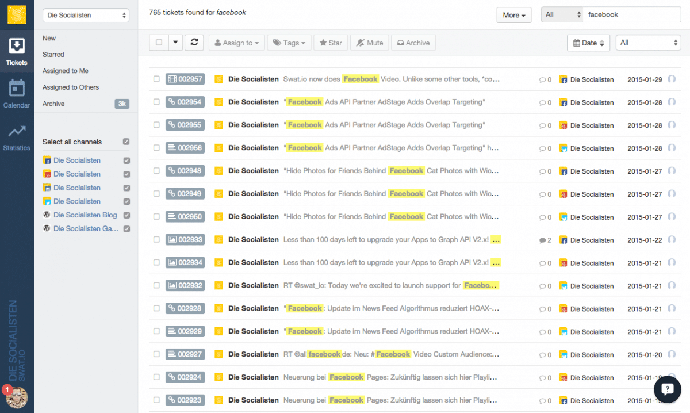690x413 pixels.
Task: Open the Die Socialisten Blog channel link
Action: pyautogui.click(x=85, y=215)
